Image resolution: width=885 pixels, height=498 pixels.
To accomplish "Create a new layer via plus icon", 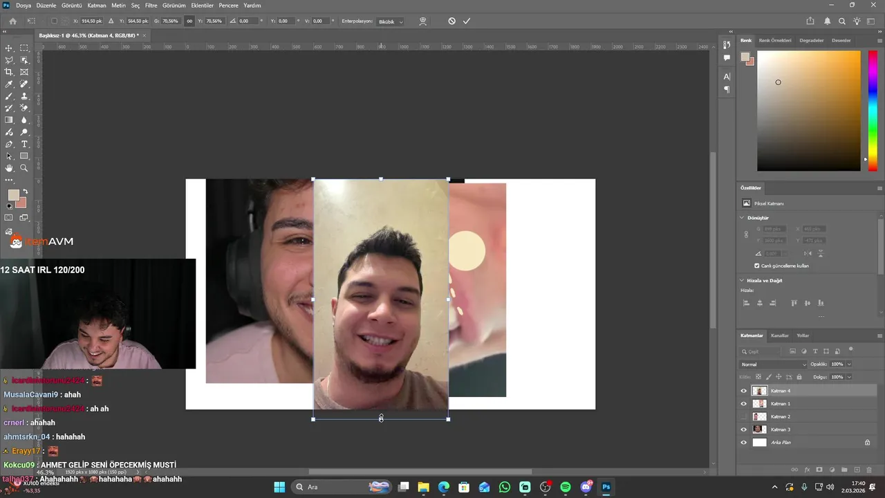I will (x=857, y=470).
